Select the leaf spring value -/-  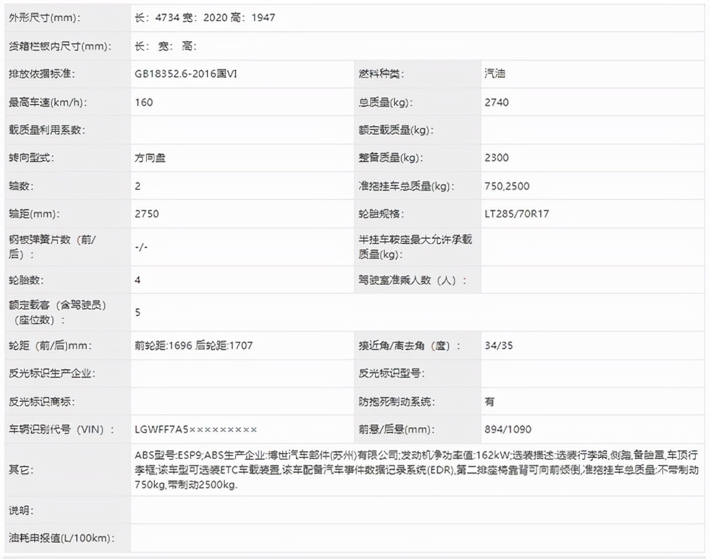(x=141, y=247)
